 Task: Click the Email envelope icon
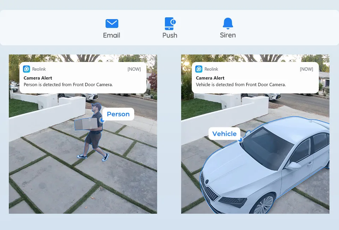click(x=112, y=23)
